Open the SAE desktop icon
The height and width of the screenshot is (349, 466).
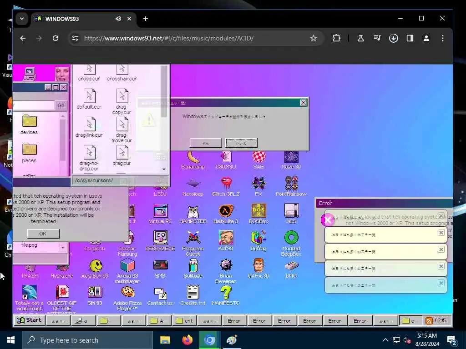(x=258, y=160)
